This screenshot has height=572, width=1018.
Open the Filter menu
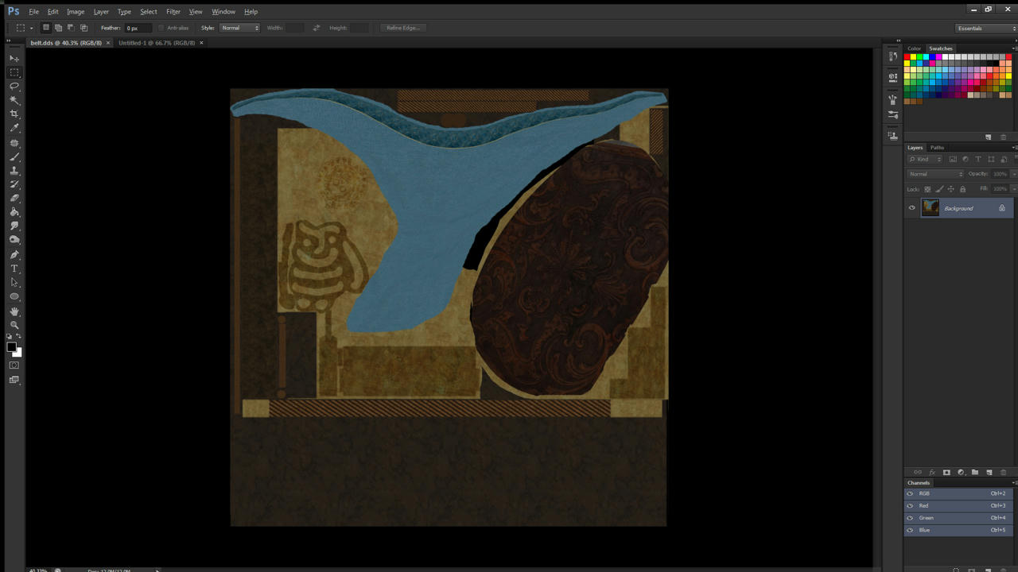173,11
